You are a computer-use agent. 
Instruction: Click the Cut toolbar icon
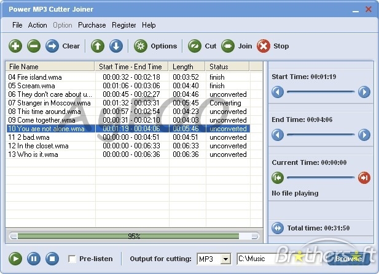click(x=195, y=46)
